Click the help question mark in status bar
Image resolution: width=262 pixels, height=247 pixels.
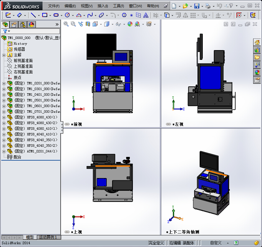coord(236,243)
